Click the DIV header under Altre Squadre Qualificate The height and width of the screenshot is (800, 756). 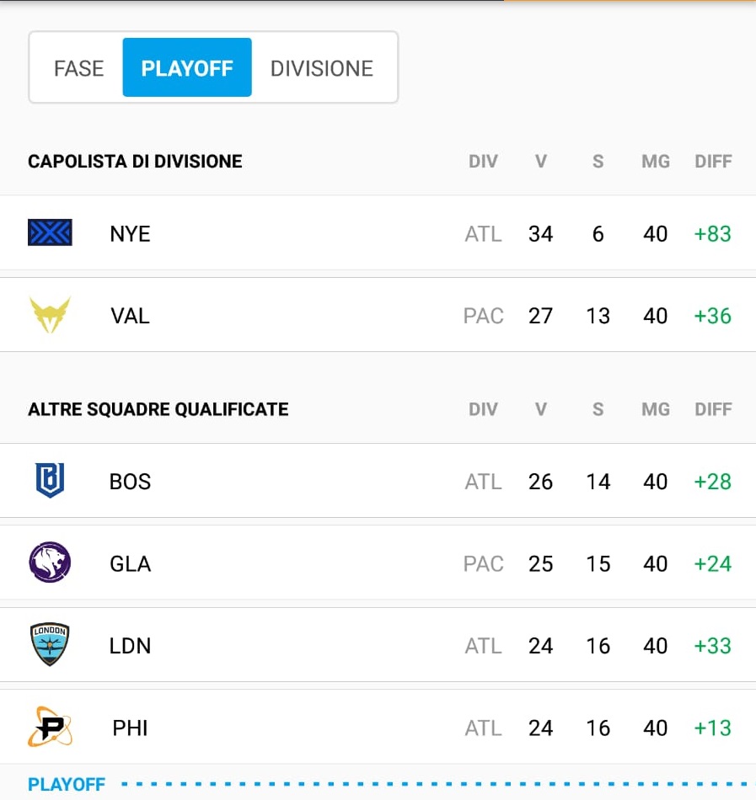[x=483, y=409]
